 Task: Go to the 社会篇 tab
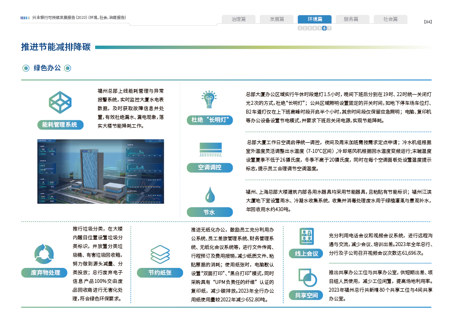click(390, 19)
